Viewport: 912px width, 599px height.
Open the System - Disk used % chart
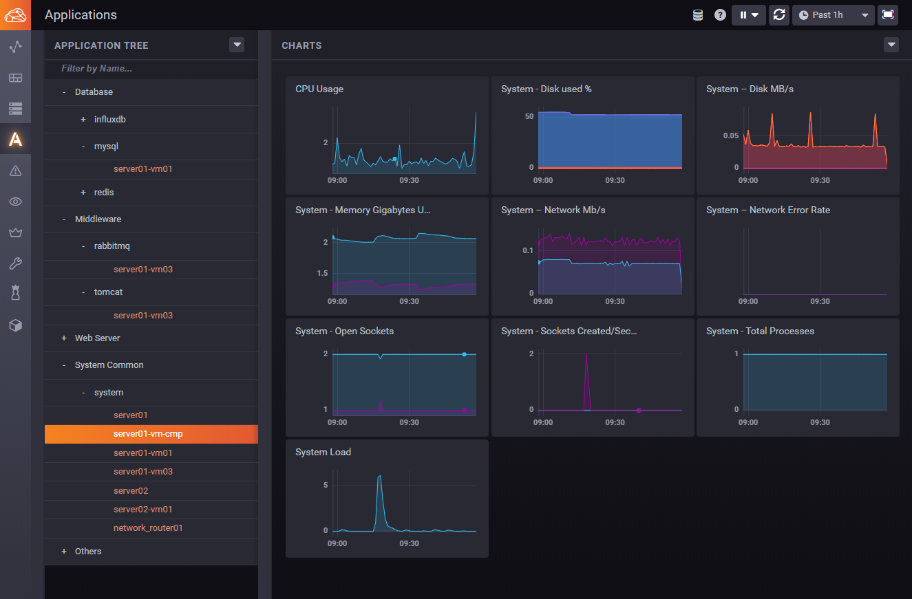(593, 135)
